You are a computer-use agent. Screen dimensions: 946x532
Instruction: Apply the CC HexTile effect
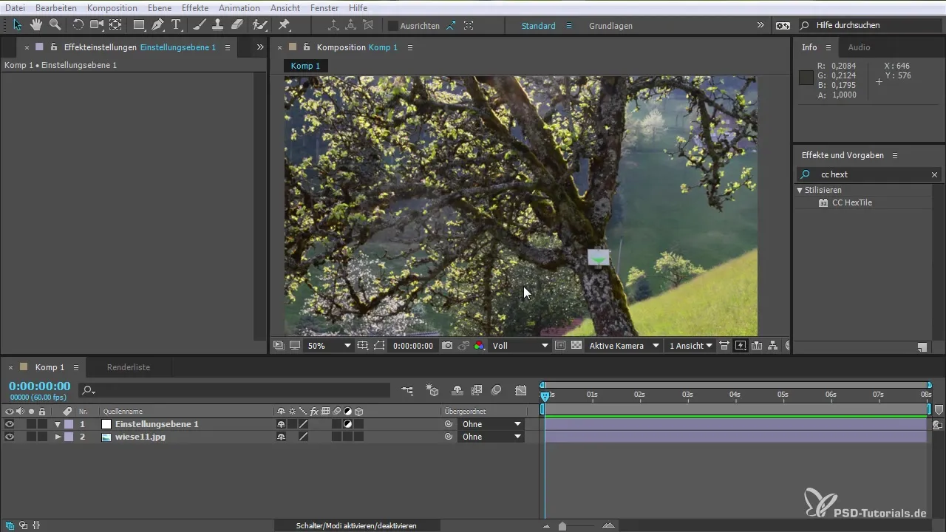coord(851,202)
